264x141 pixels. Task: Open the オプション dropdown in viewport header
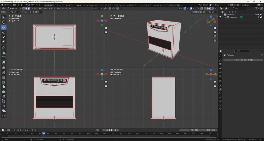(x=211, y=12)
